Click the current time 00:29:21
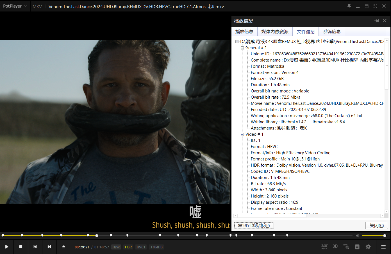The image size is (391, 254). click(82, 247)
